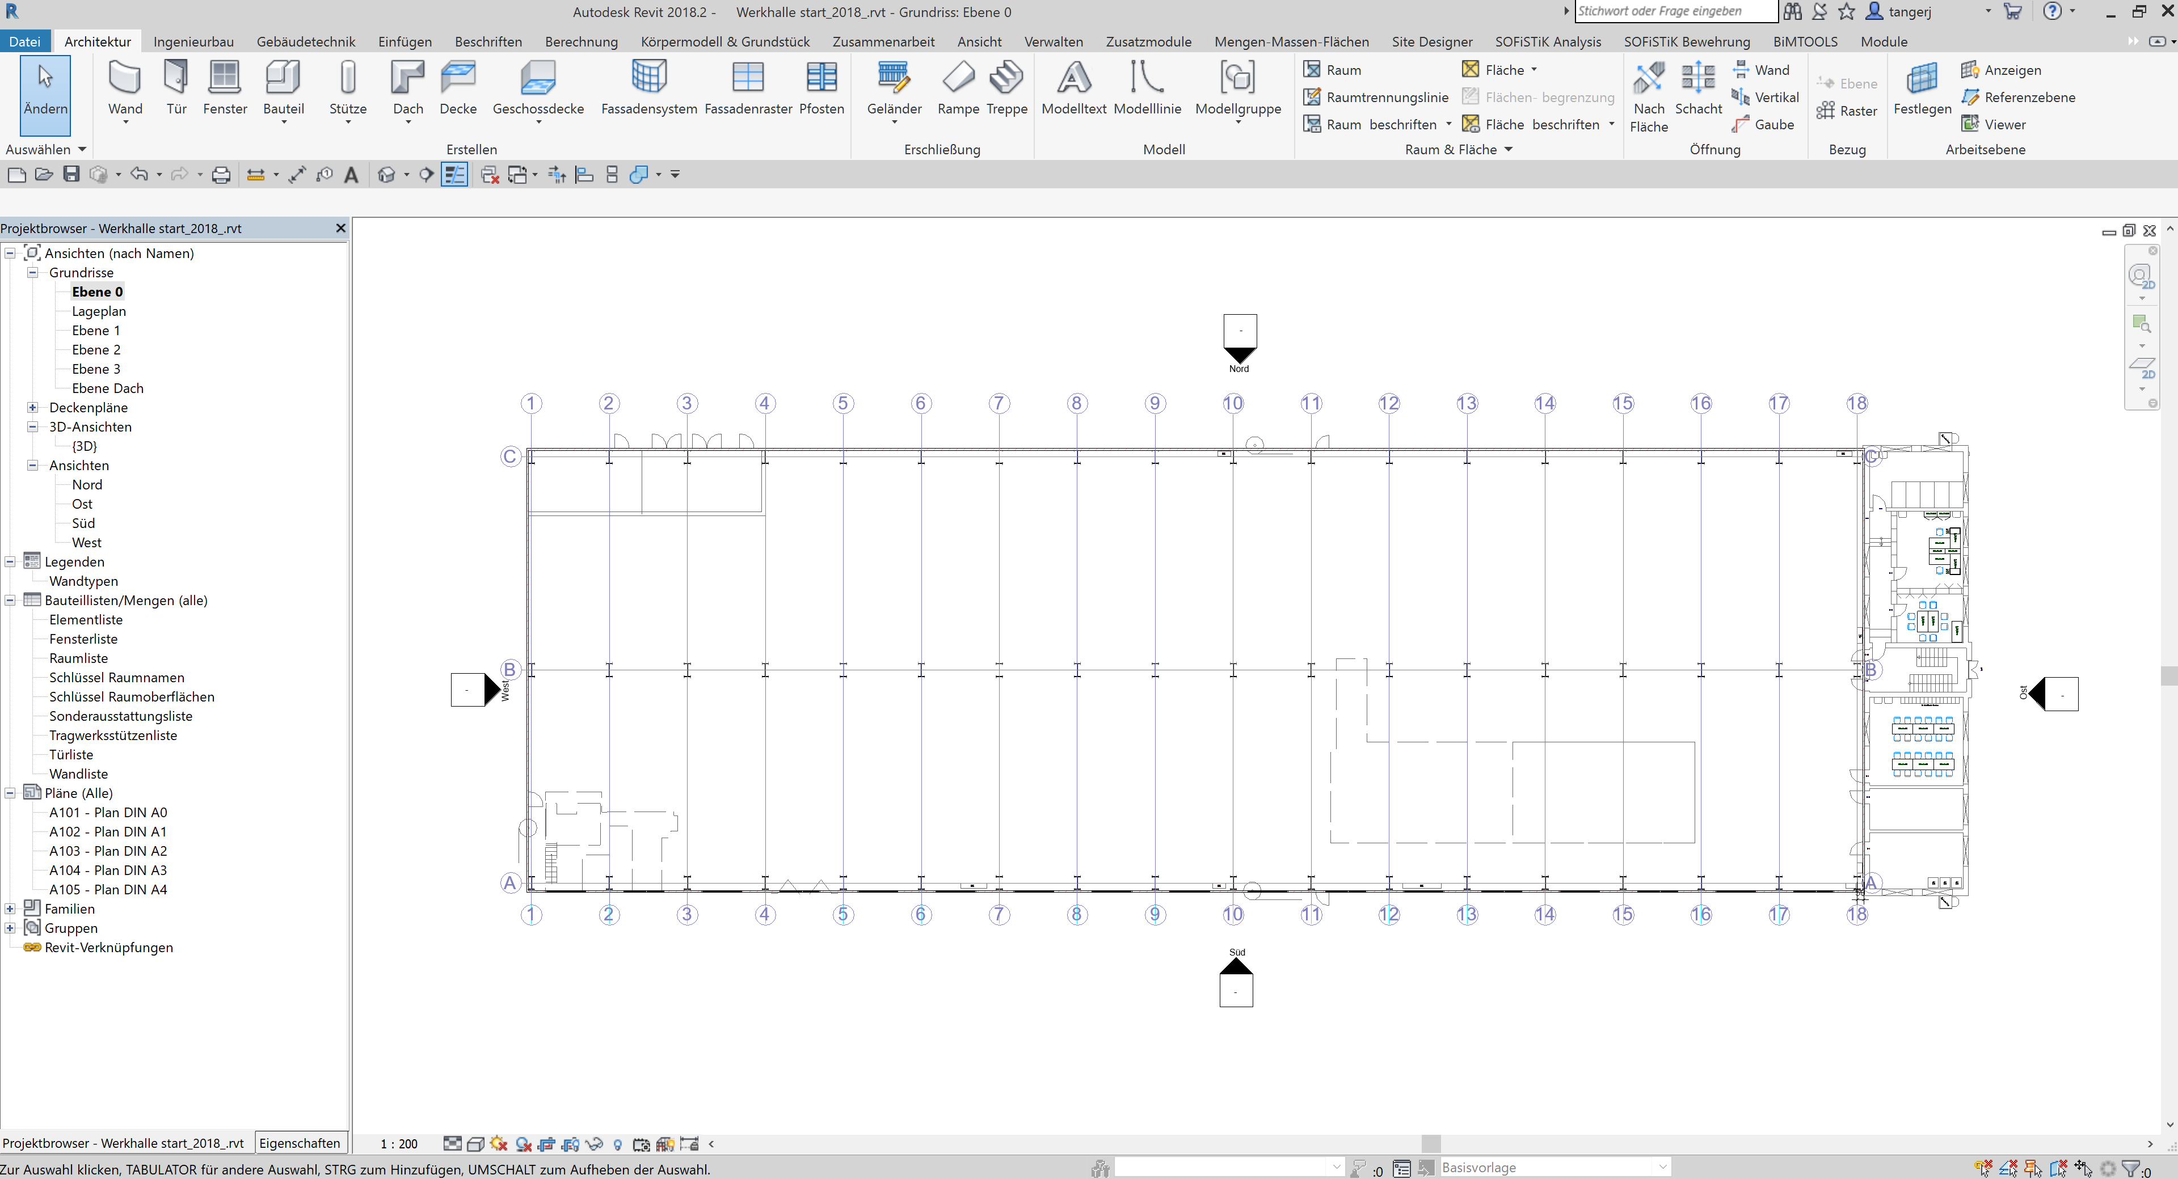2178x1179 pixels.
Task: Open the Gebäudetechnik ribbon tab
Action: click(306, 41)
